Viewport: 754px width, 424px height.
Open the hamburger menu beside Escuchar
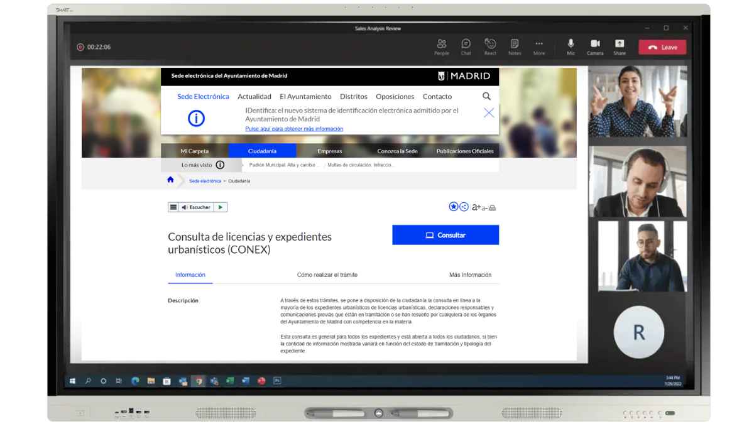[172, 207]
